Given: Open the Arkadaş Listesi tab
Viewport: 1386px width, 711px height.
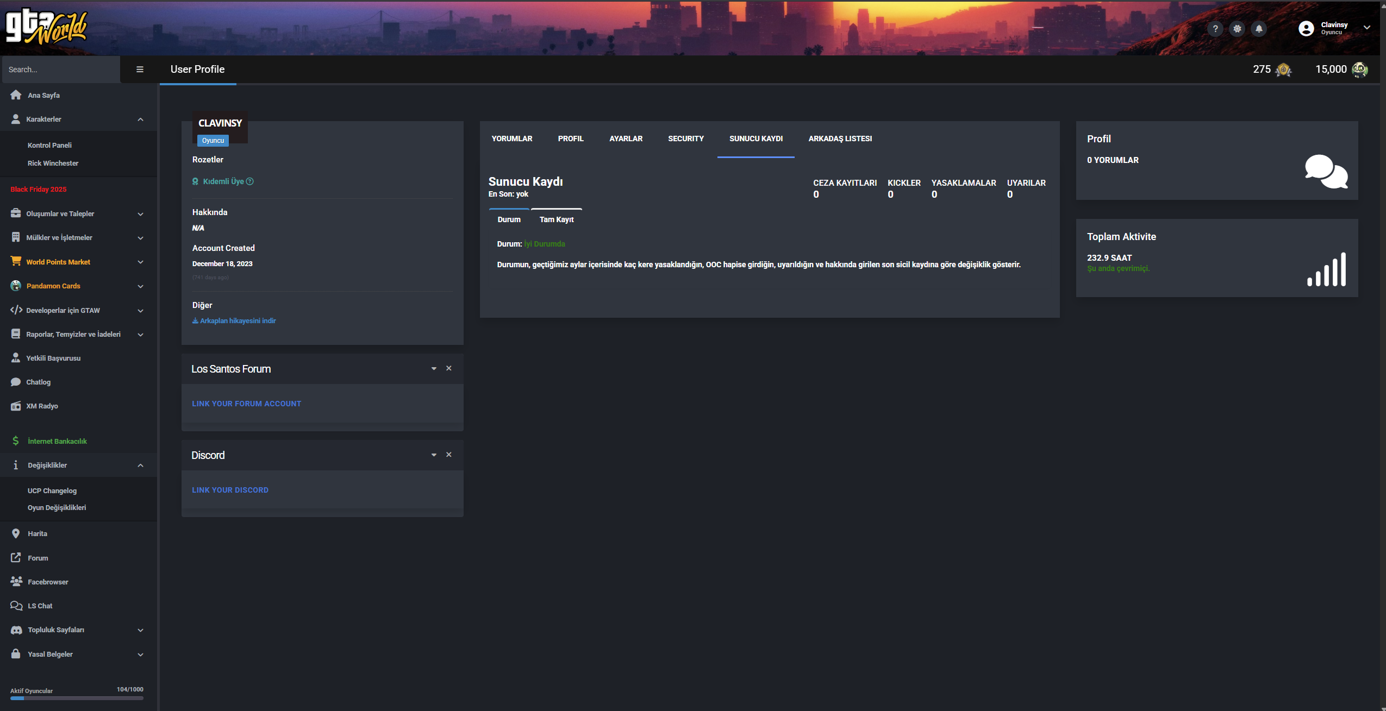Looking at the screenshot, I should [840, 139].
